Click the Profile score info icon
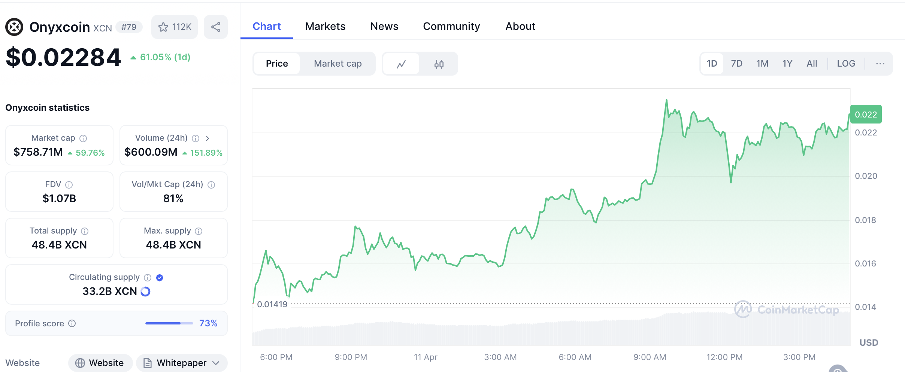905x372 pixels. point(72,323)
